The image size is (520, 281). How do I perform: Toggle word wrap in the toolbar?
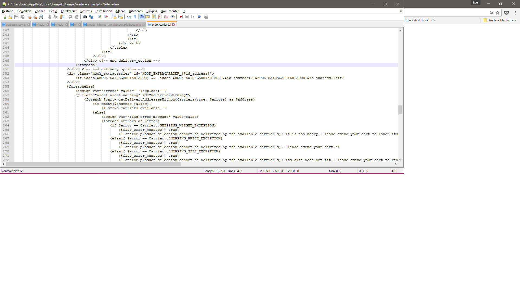point(129,17)
